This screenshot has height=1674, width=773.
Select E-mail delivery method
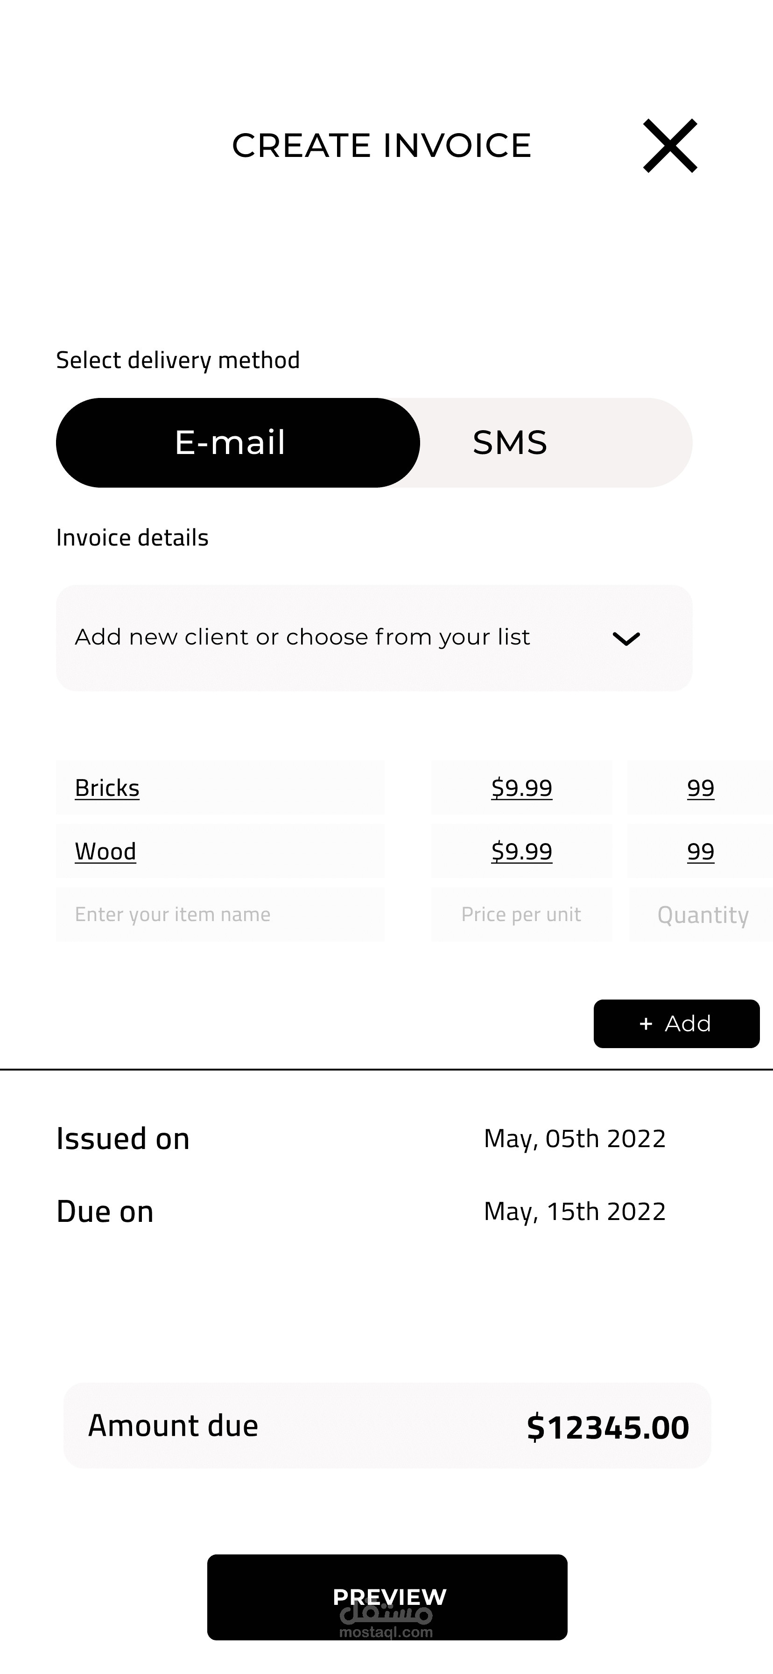coord(238,442)
